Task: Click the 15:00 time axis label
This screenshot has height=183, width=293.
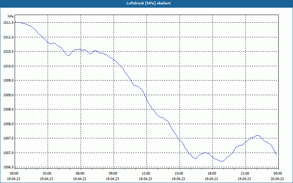Action: point(179,173)
